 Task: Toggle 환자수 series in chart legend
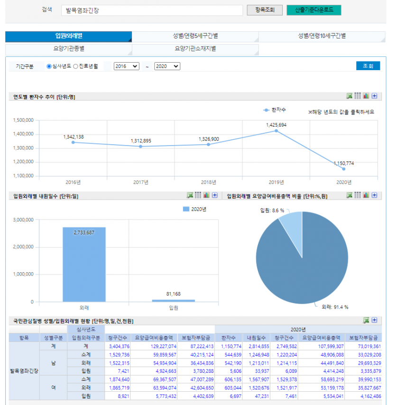275,110
